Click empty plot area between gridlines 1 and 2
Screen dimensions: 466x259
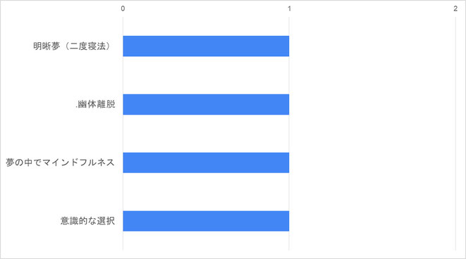(372, 134)
